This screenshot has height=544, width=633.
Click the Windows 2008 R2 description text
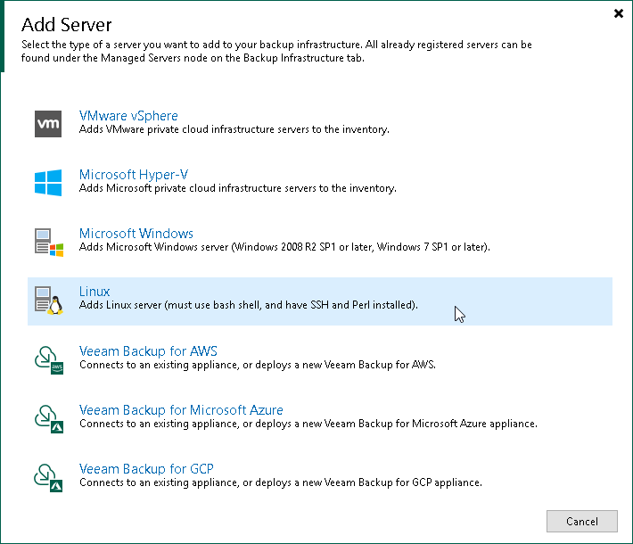284,247
